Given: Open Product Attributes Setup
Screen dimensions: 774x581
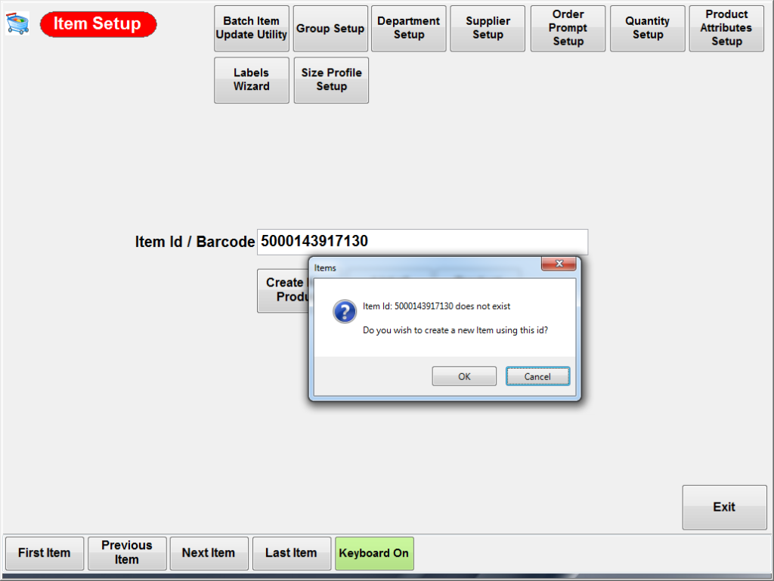Looking at the screenshot, I should pyautogui.click(x=726, y=28).
